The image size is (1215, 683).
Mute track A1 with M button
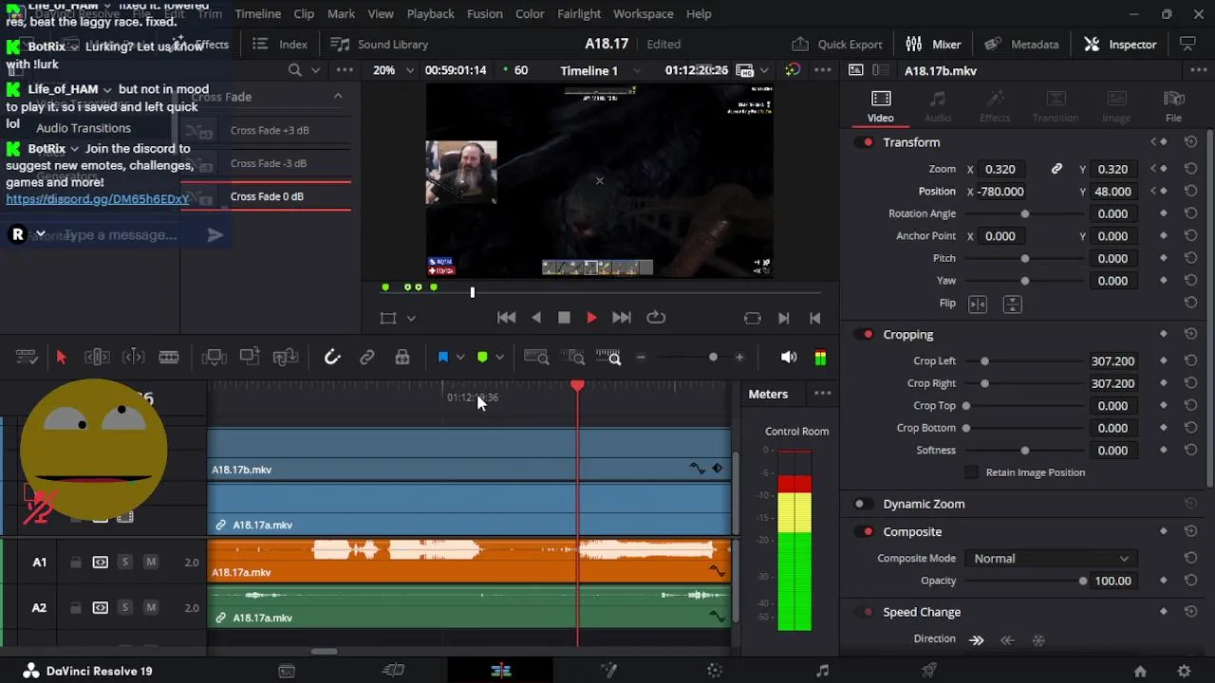click(150, 563)
